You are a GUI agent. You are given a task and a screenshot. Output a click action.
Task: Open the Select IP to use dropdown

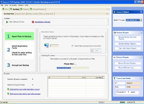[x=141, y=20]
